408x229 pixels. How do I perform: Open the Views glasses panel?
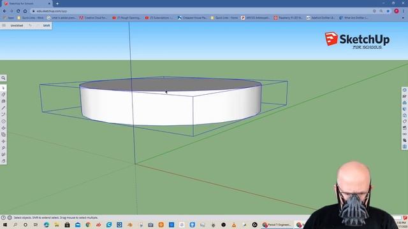click(x=405, y=134)
